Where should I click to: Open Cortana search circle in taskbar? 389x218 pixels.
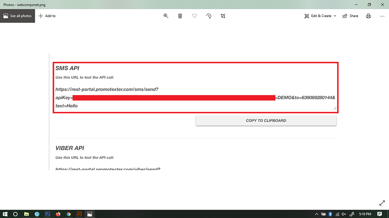pyautogui.click(x=15, y=214)
